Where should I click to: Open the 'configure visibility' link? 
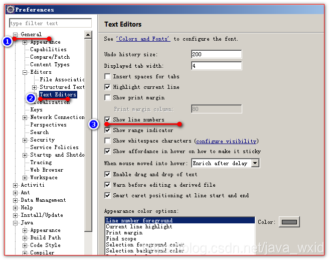226,141
